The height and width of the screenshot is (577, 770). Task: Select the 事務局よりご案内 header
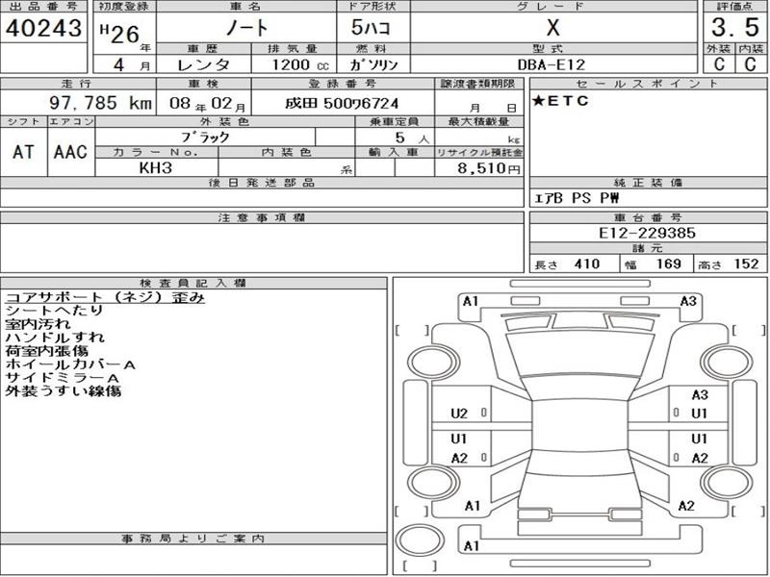(193, 539)
